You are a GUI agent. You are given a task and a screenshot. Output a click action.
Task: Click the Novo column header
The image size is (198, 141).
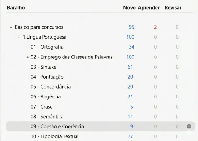[129, 8]
